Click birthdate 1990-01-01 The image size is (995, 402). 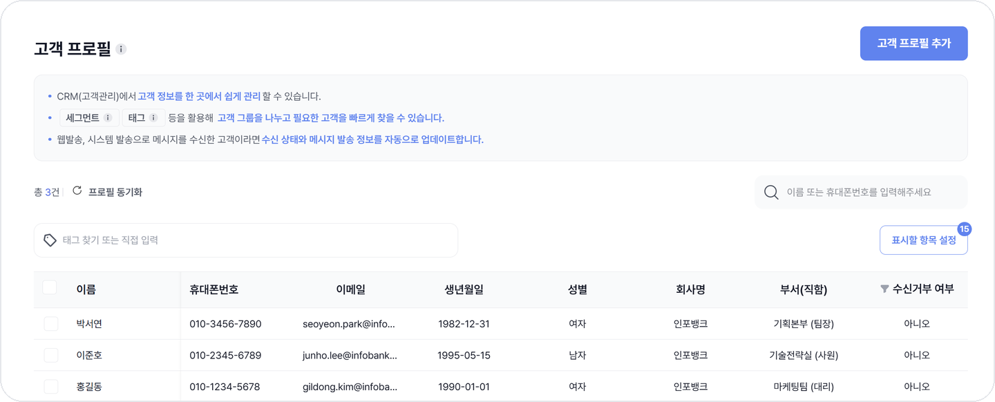tap(464, 387)
